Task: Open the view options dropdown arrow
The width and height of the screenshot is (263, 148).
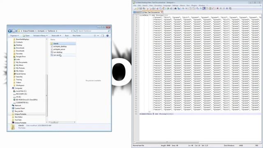Action: (x=98, y=36)
